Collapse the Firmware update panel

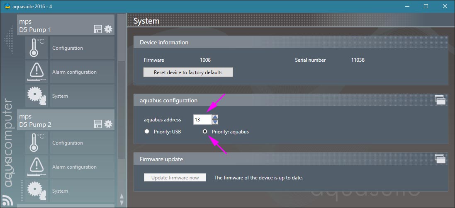coord(440,158)
